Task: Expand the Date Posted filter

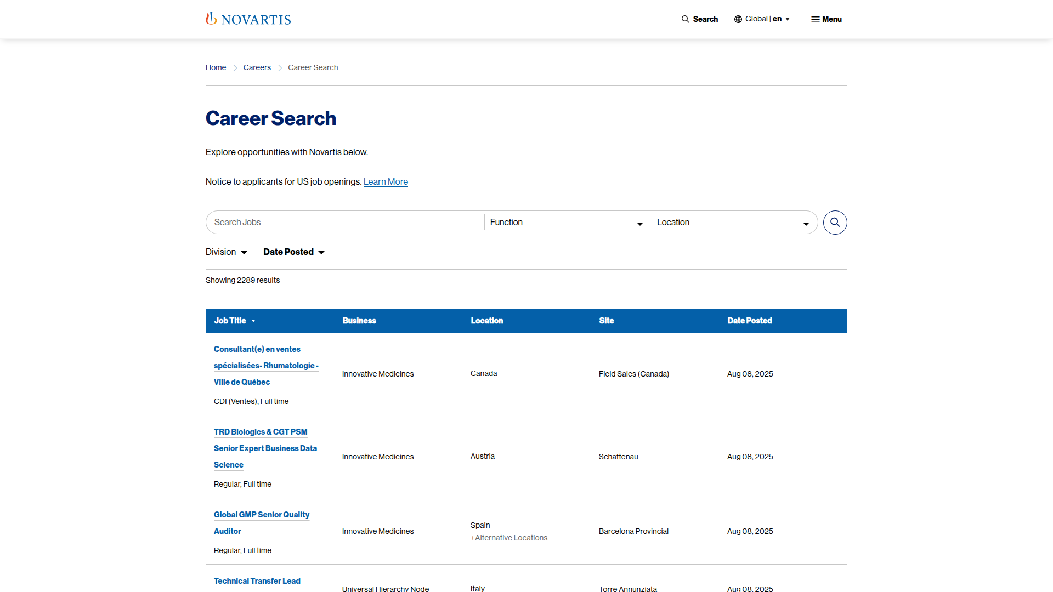Action: tap(294, 252)
